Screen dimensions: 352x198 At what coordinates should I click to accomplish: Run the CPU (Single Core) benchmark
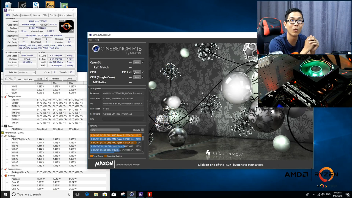point(137,77)
